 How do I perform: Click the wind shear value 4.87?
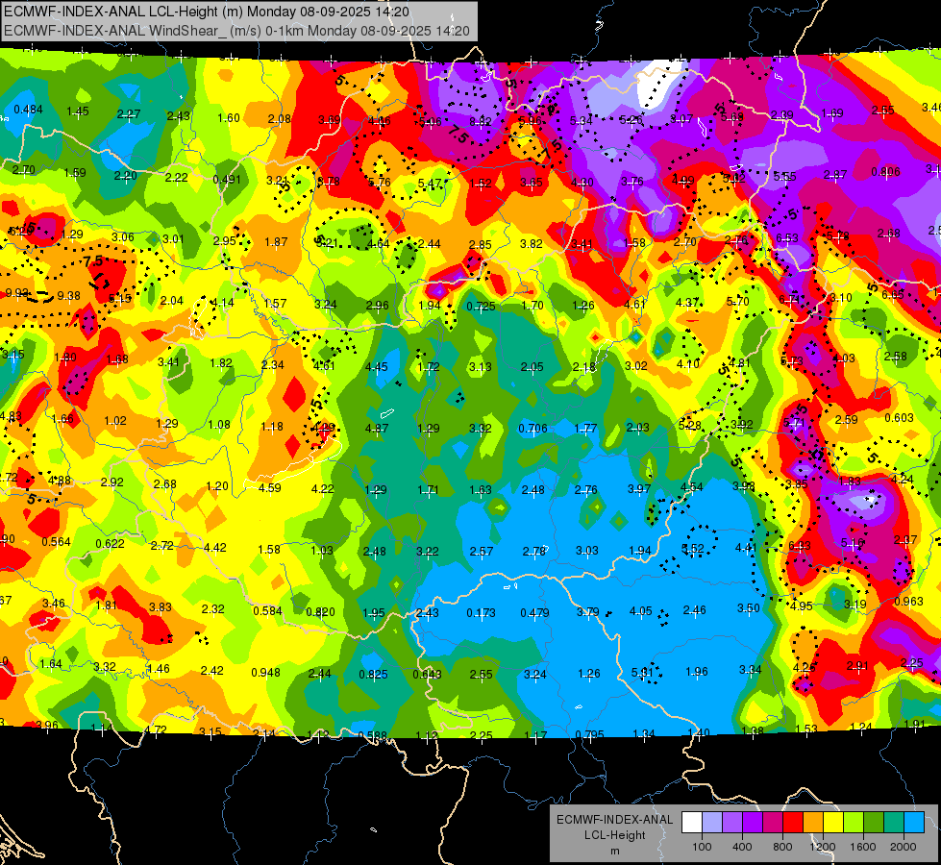[x=377, y=429]
